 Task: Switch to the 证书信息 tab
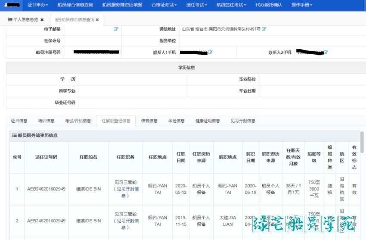19,121
